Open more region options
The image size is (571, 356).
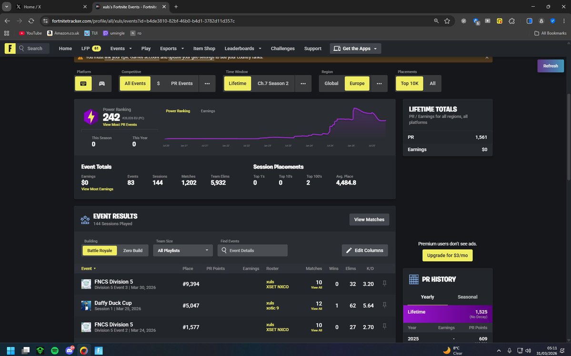point(379,83)
